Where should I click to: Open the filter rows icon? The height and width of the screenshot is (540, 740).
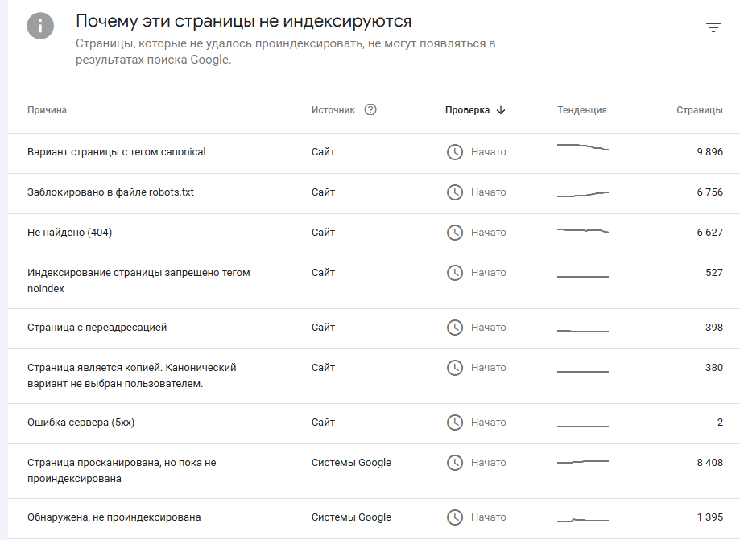click(x=713, y=27)
